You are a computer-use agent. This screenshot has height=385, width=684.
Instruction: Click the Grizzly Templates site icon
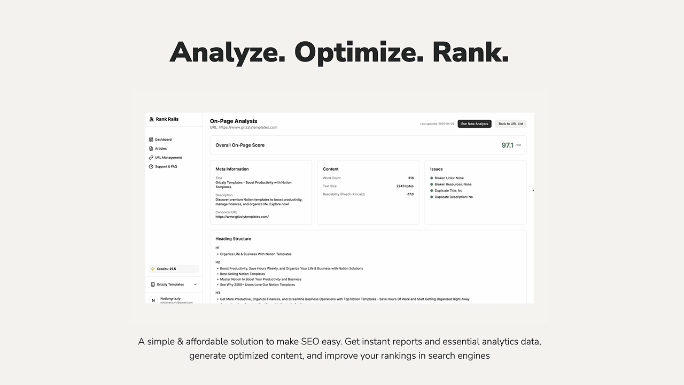(x=153, y=284)
